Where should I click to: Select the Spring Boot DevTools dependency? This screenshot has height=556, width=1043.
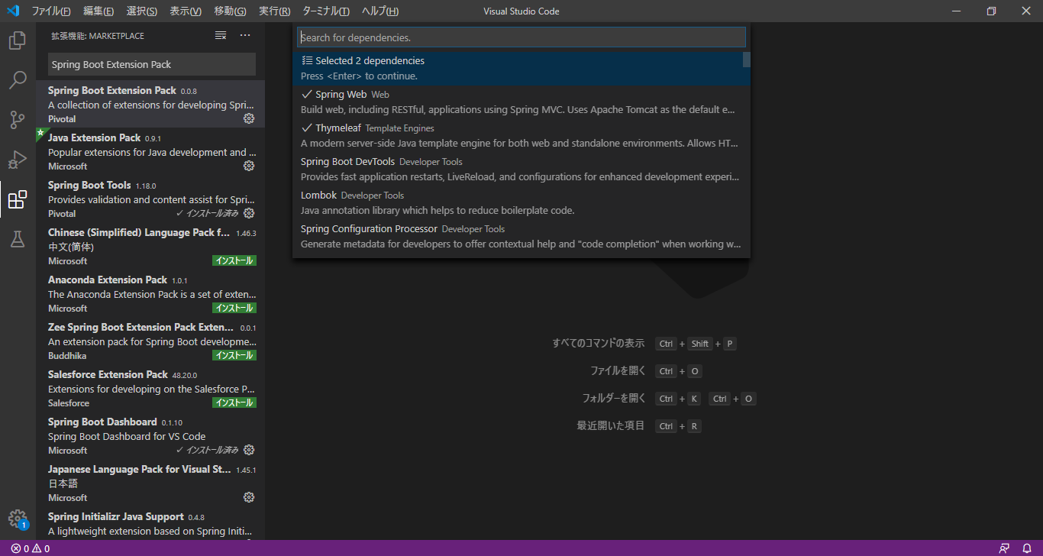point(521,170)
